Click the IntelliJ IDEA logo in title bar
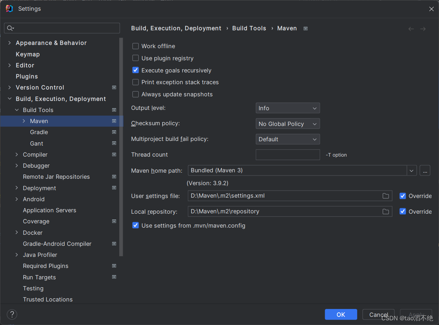This screenshot has width=439, height=325. (x=9, y=9)
